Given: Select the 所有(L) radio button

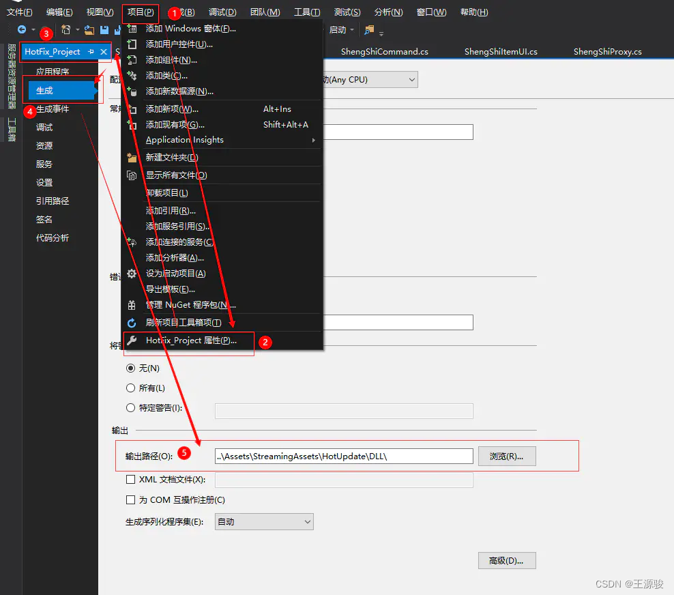Looking at the screenshot, I should 130,388.
